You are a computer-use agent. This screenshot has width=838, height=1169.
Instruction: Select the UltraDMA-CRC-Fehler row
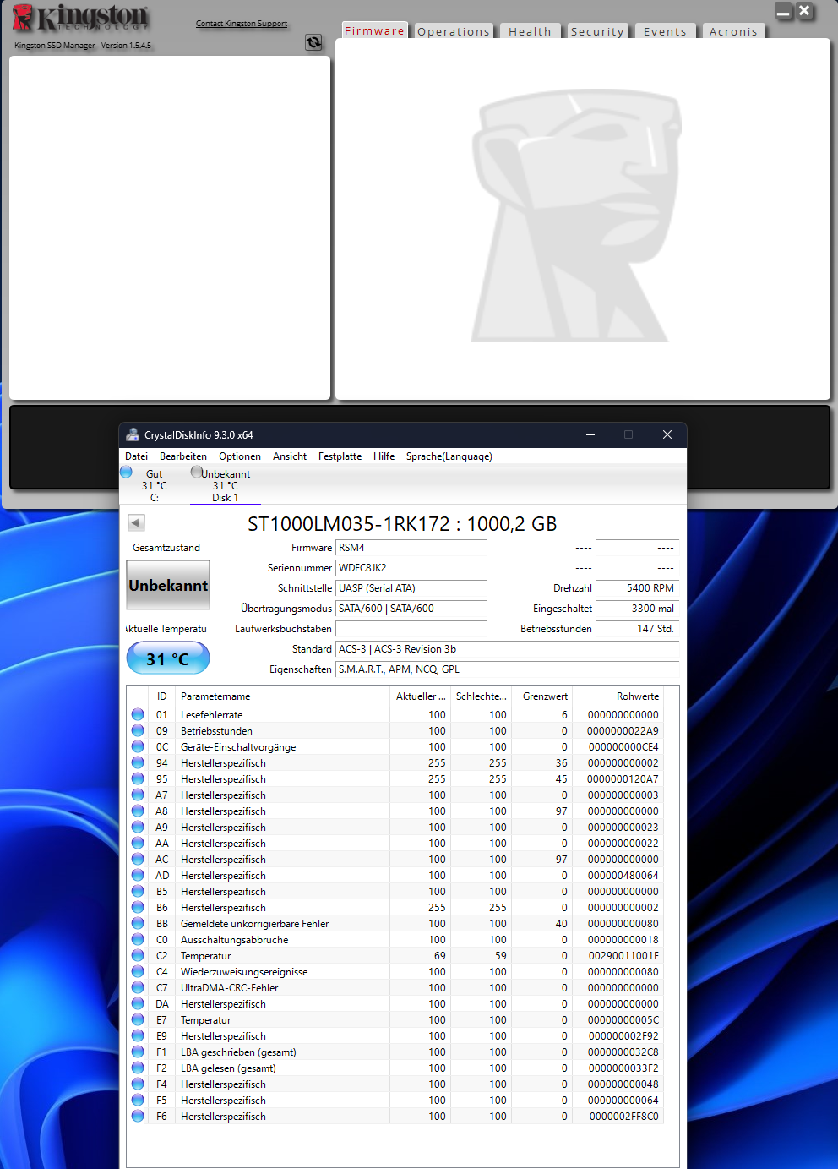tap(395, 988)
